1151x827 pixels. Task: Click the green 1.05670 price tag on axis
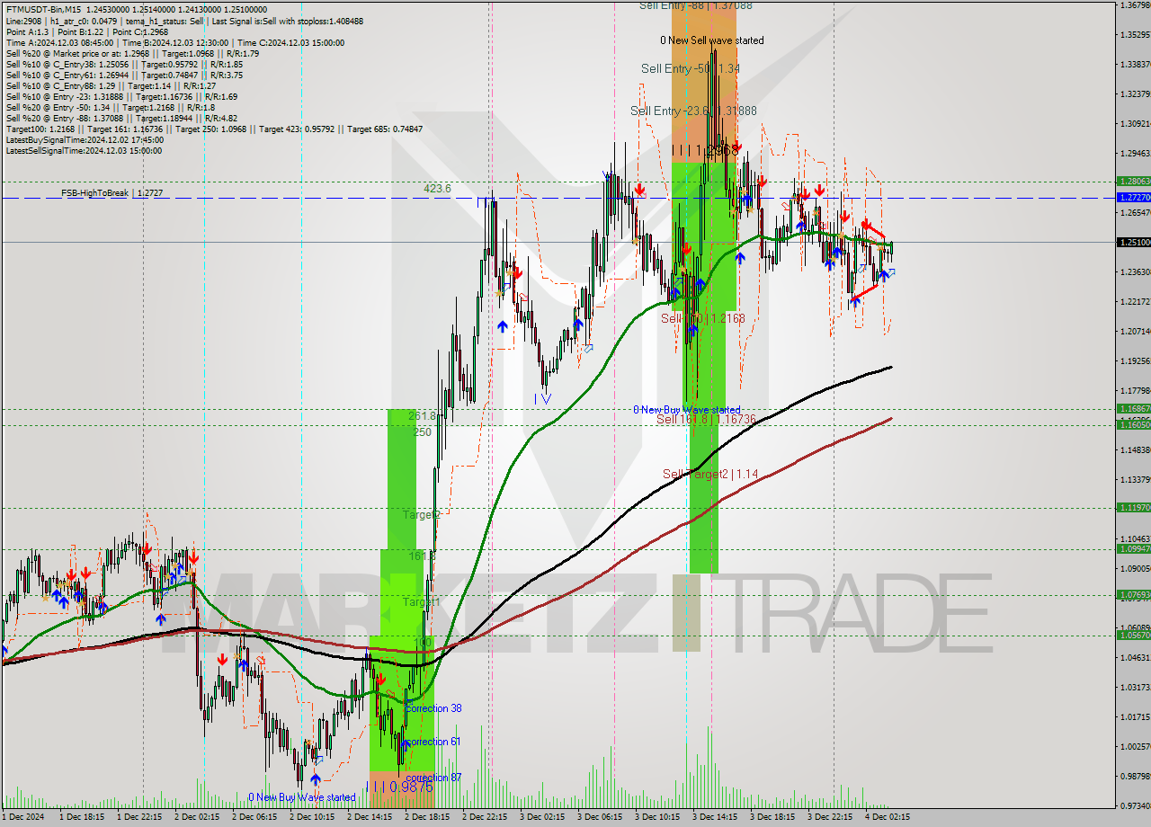coord(1134,636)
